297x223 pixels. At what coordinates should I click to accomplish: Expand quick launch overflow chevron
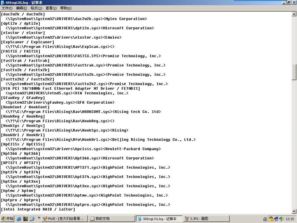point(39,218)
